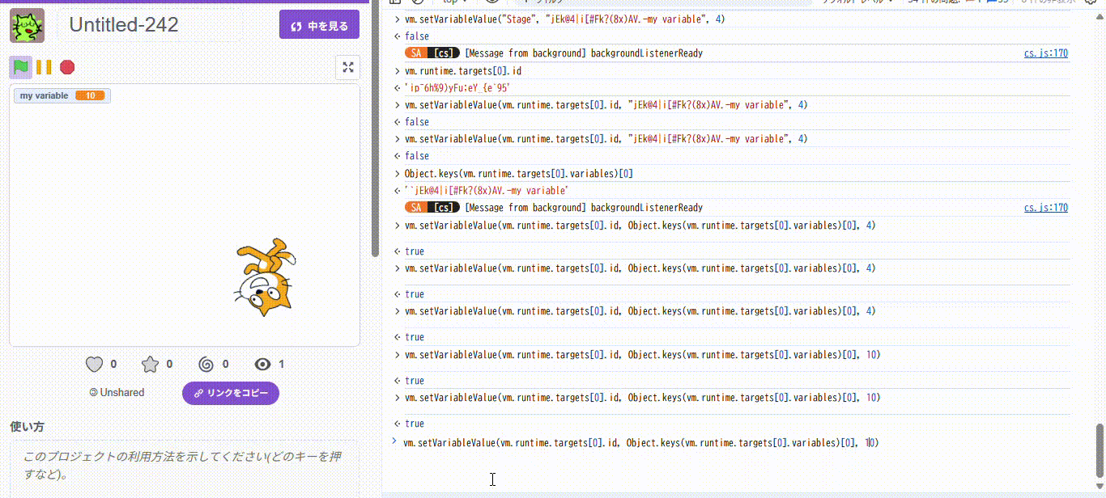Viewport: 1106px width, 498px height.
Task: Click the Scratch cat sprite on stage
Action: [x=266, y=277]
